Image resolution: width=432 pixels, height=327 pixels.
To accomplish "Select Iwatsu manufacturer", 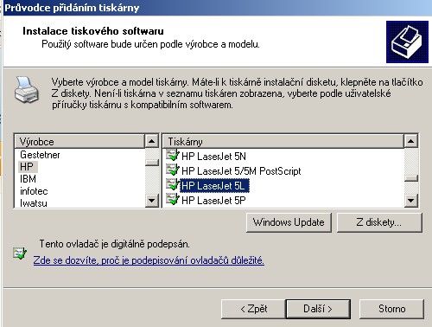I will point(34,203).
